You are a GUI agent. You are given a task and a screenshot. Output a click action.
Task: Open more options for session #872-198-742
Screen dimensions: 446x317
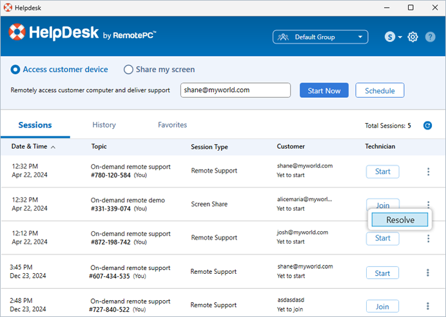pyautogui.click(x=427, y=238)
